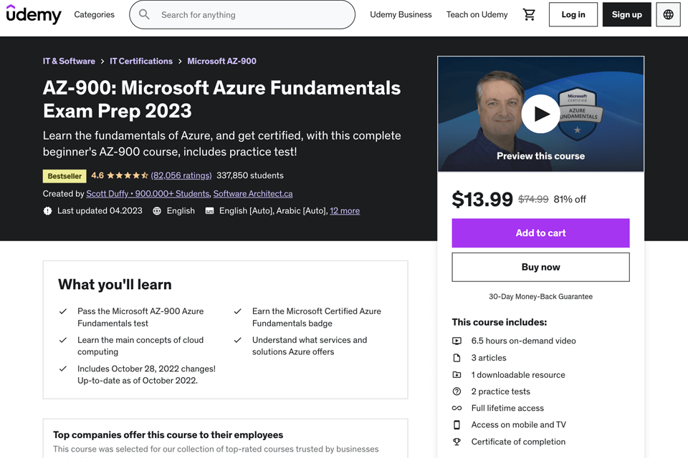
Task: Open the course preview thumbnail
Action: pyautogui.click(x=540, y=114)
